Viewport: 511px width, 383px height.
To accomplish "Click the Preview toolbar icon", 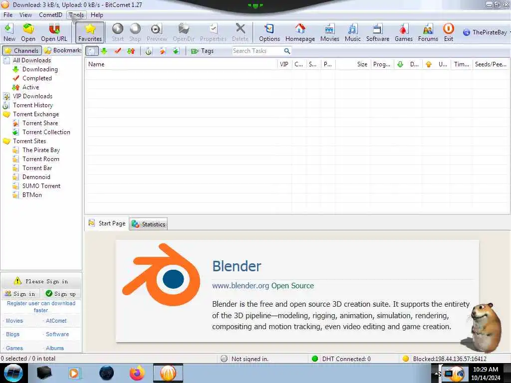I will coord(156,32).
